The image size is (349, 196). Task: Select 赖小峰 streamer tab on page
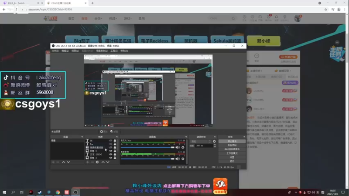tap(263, 41)
